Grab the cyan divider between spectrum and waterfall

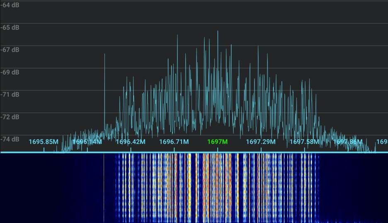[194, 153]
